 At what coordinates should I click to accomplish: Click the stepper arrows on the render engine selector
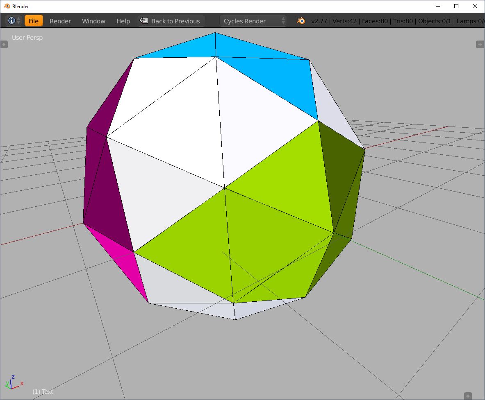point(283,21)
